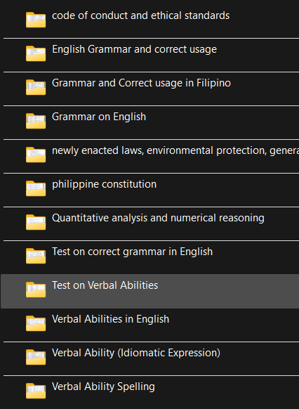Select the Verbal Ability Spelling folder name
Screen dimensions: 299x409
103,387
